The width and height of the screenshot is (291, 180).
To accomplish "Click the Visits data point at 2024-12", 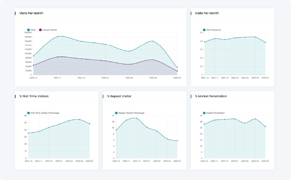I will click(81, 41).
